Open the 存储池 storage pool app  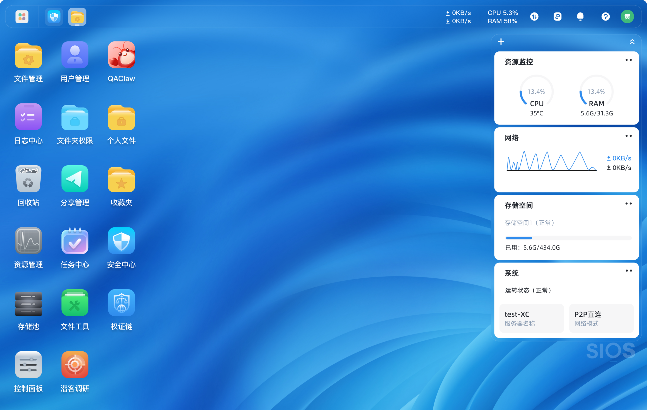click(28, 304)
